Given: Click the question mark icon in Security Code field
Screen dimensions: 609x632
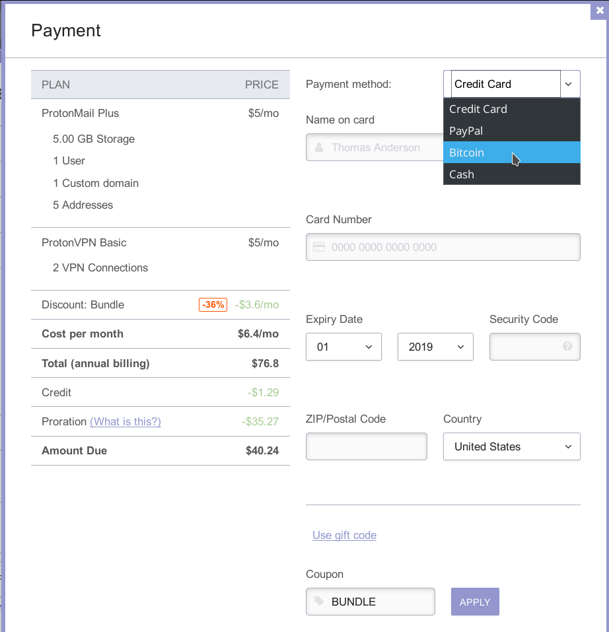Looking at the screenshot, I should pos(567,346).
